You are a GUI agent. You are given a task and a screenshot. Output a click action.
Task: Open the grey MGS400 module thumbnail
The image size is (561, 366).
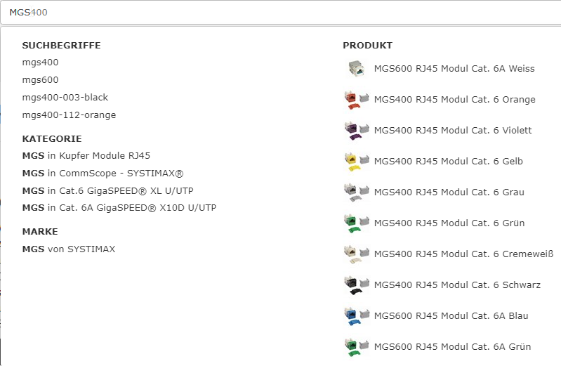point(357,192)
